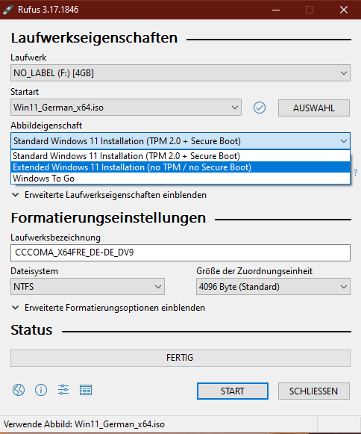The height and width of the screenshot is (434, 361).
Task: Click the Laufwerksbezeichnung text field
Action: 180,252
